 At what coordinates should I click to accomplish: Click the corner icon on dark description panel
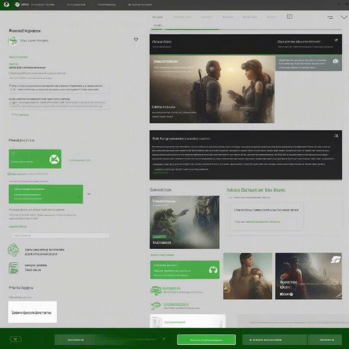tap(336, 136)
